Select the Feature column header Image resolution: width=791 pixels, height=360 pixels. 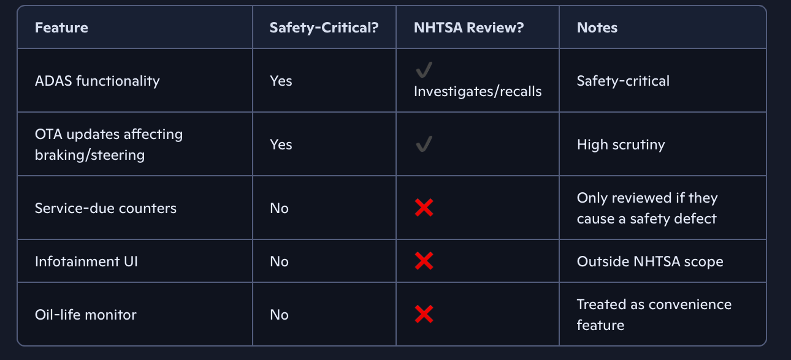[x=61, y=28]
